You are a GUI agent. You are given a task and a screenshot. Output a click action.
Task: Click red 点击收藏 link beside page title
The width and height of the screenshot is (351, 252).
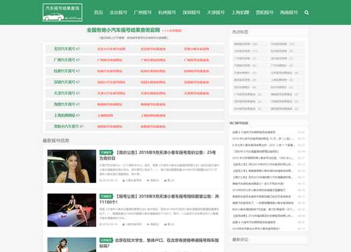click(172, 30)
